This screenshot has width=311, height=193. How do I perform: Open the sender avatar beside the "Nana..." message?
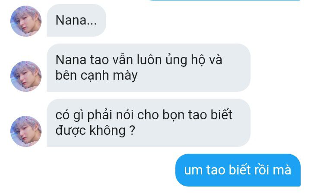pyautogui.click(x=26, y=21)
